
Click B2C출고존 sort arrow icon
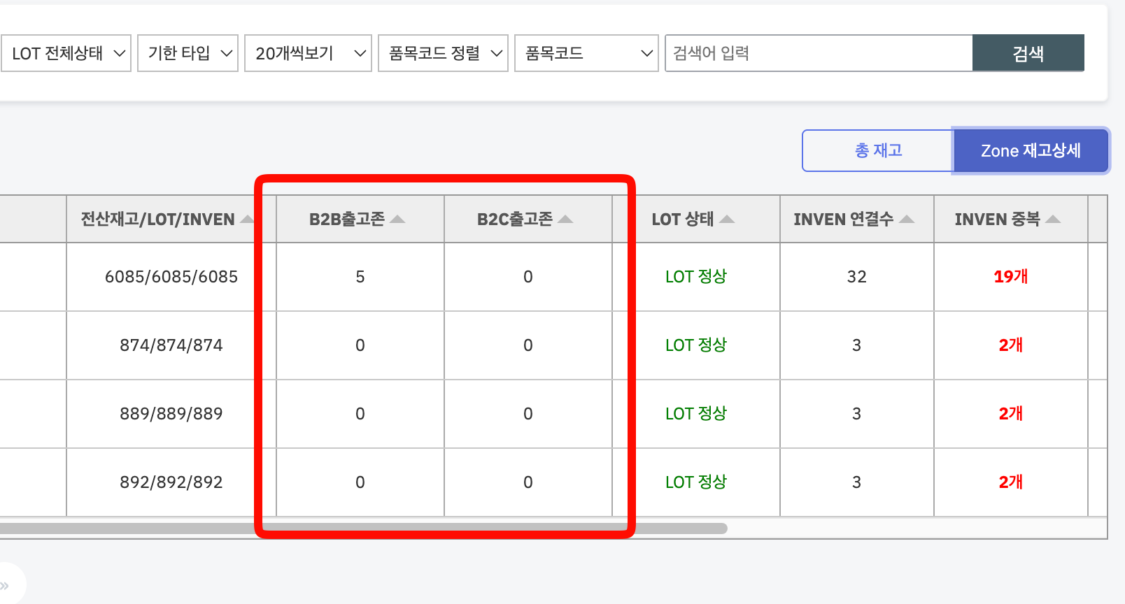565,220
